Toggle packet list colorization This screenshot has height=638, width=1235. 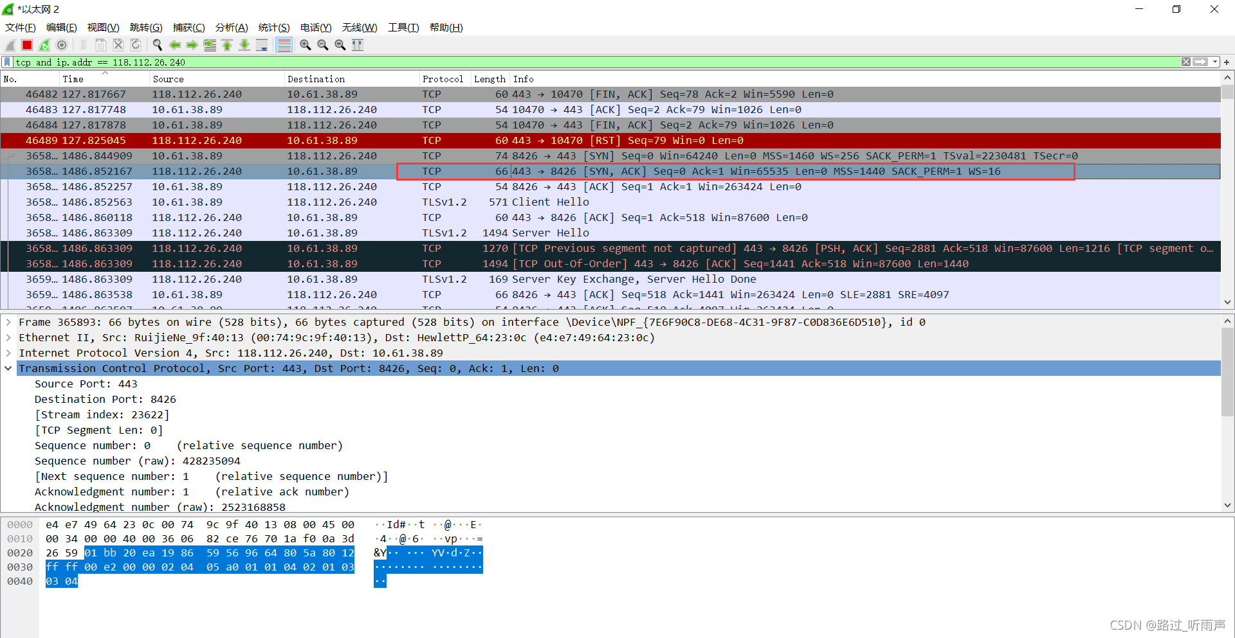(x=284, y=45)
